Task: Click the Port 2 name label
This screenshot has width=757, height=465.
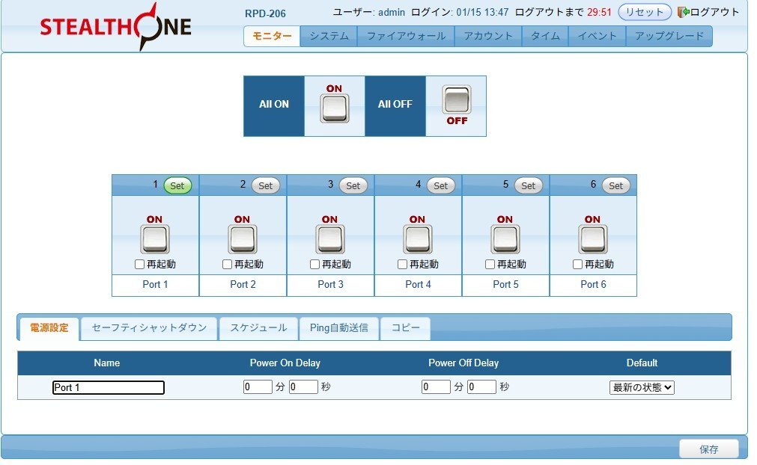Action: 243,284
